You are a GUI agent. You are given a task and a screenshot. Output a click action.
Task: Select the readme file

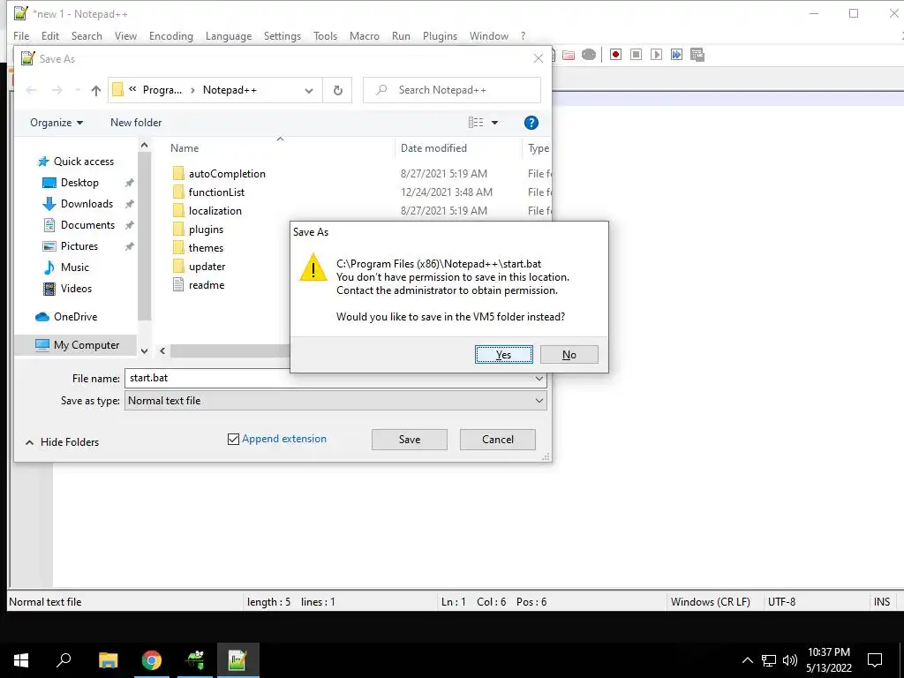206,285
